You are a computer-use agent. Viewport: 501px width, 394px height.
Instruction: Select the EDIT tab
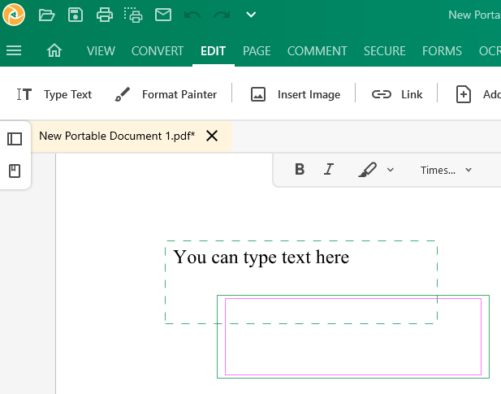pos(213,51)
